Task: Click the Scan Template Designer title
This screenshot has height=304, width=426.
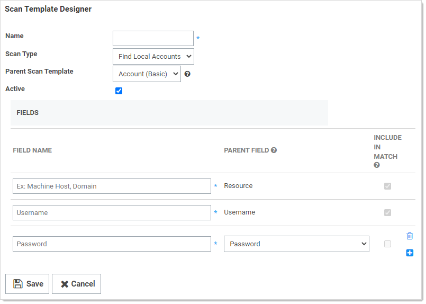Action: tap(48, 10)
